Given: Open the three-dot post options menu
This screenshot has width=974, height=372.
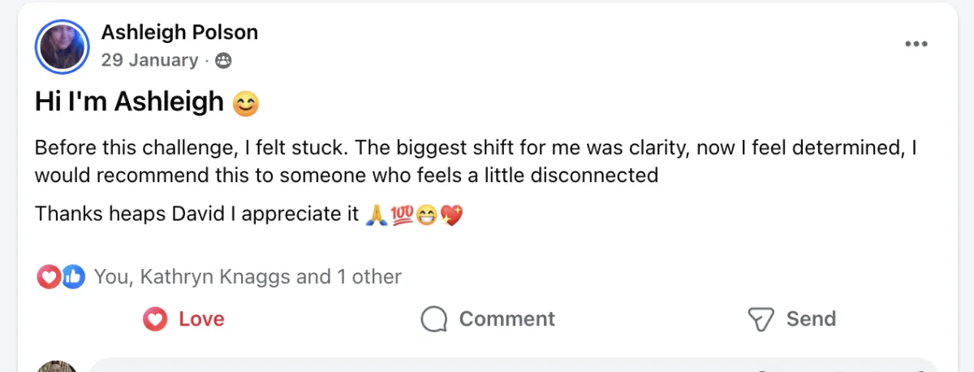Looking at the screenshot, I should [916, 45].
